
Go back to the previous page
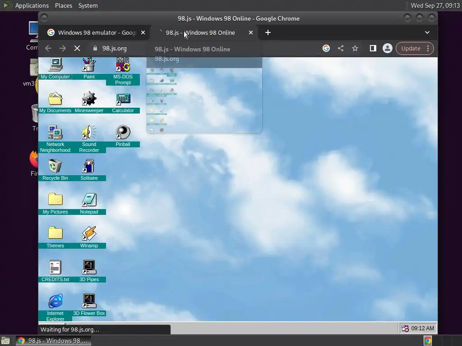pyautogui.click(x=48, y=48)
